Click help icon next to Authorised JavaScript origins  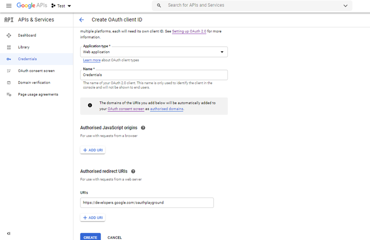(143, 128)
